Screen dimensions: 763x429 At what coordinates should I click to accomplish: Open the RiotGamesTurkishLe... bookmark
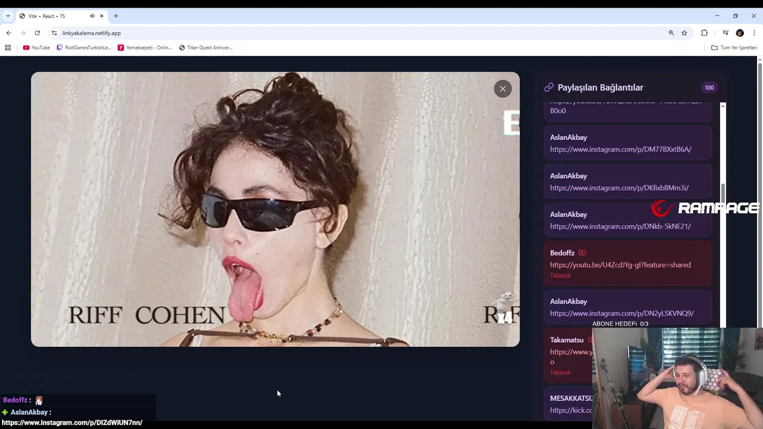pos(84,48)
